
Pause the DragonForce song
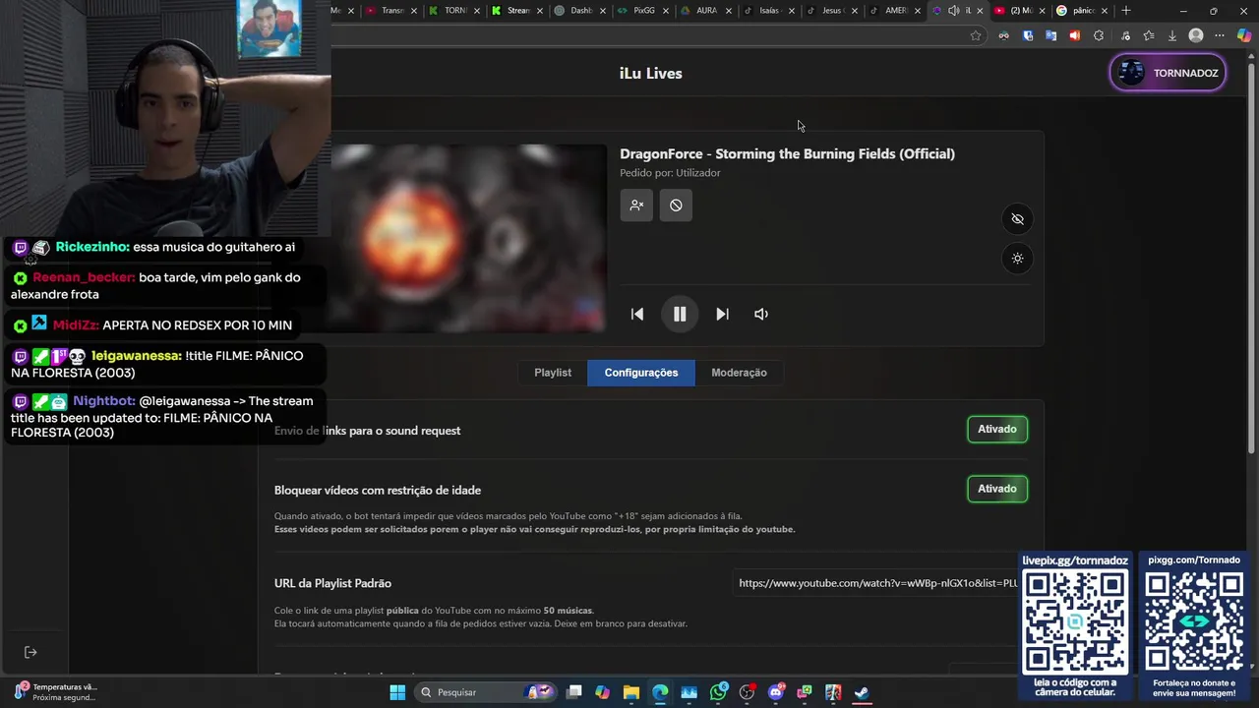pyautogui.click(x=680, y=314)
